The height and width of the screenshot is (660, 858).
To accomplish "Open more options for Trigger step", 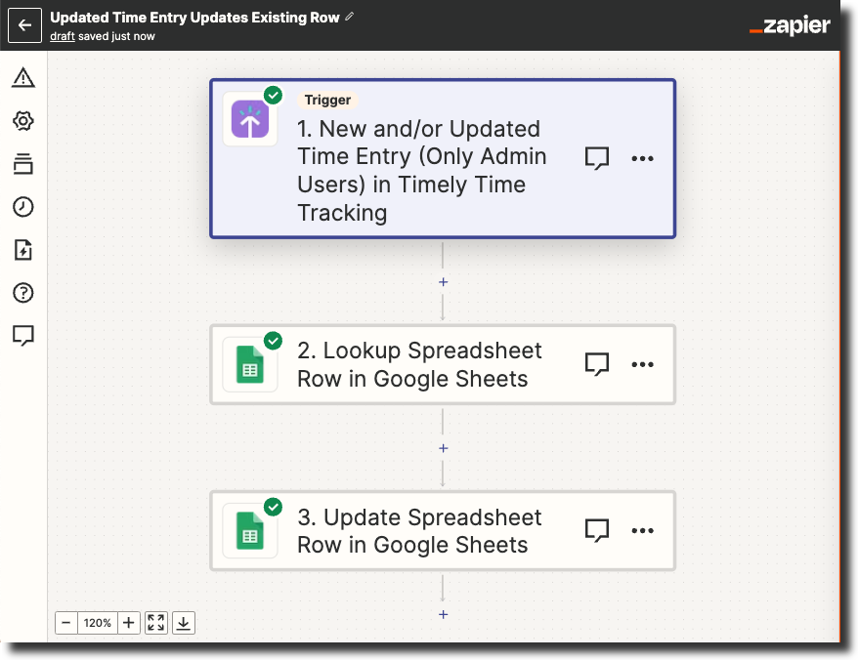I will 642,158.
